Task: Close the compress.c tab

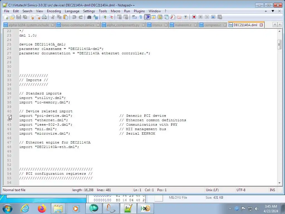Action: [x=225, y=25]
